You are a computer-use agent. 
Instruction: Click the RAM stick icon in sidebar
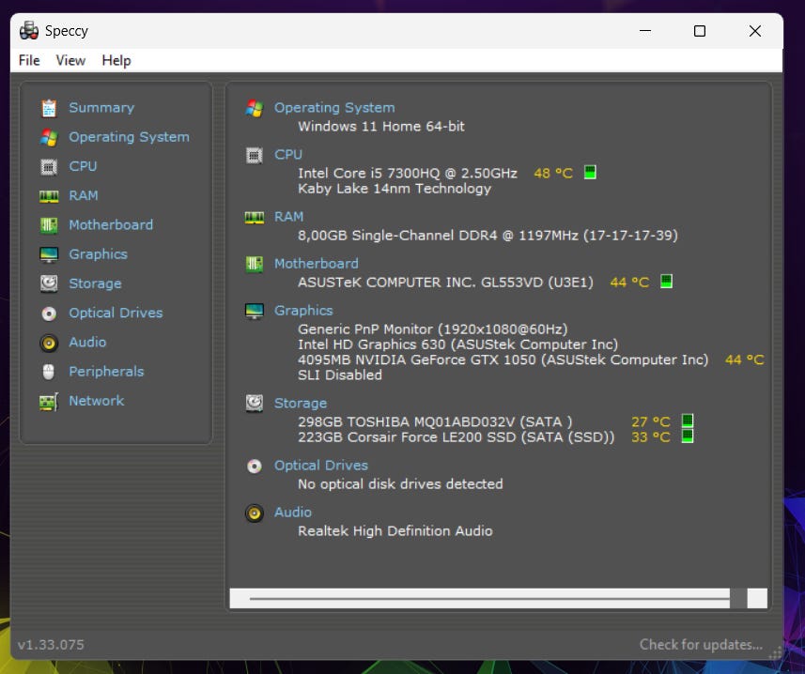tap(49, 196)
